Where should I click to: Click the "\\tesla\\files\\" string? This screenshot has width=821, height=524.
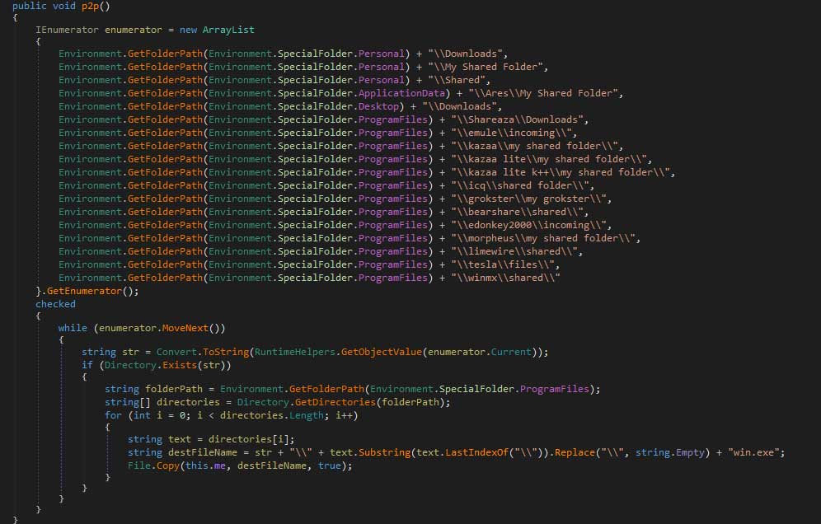[503, 264]
